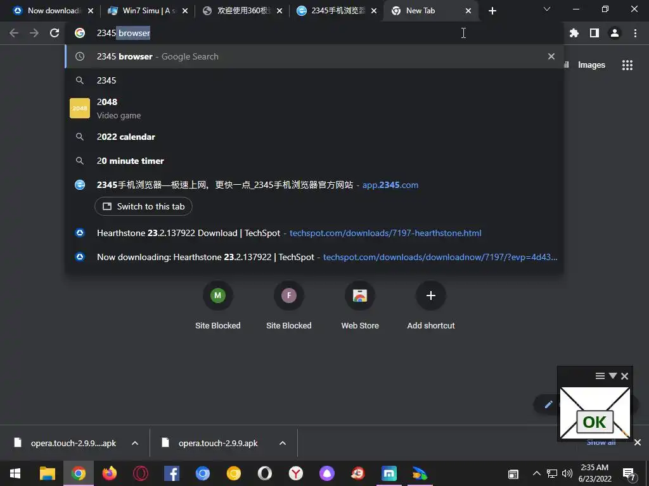Launch Firefox from the taskbar
Screen dimensions: 649x486
[109, 473]
